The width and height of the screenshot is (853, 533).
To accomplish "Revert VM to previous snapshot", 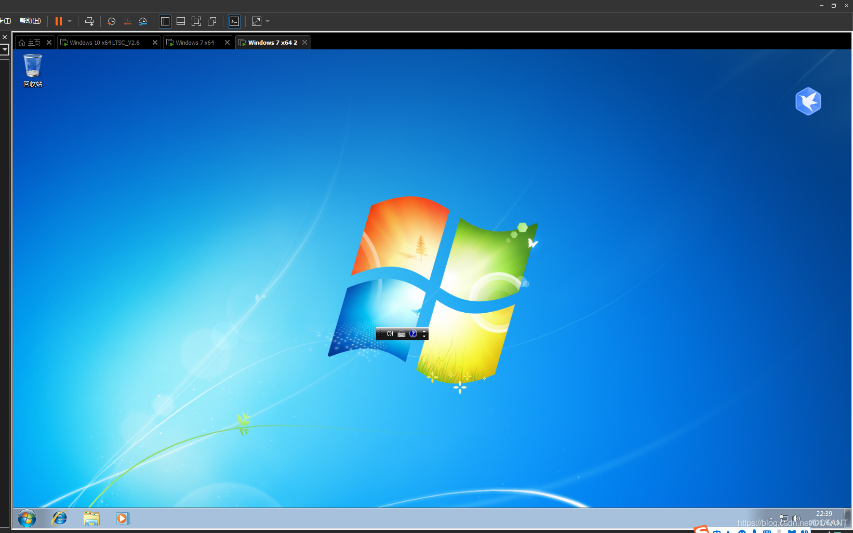I will click(127, 21).
